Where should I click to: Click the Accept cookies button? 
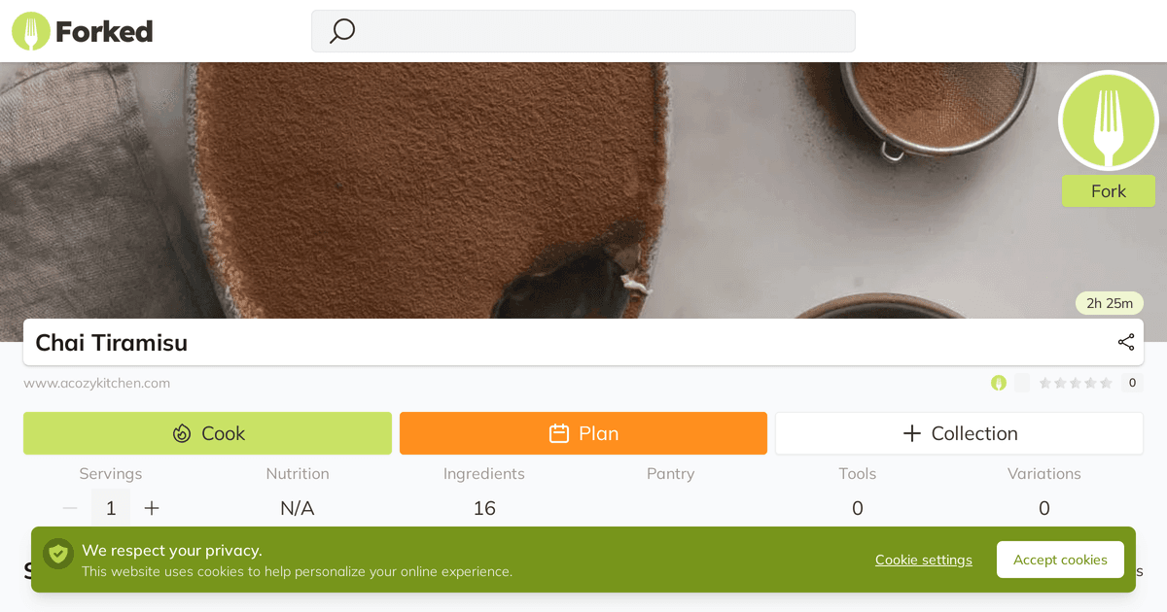(x=1060, y=560)
